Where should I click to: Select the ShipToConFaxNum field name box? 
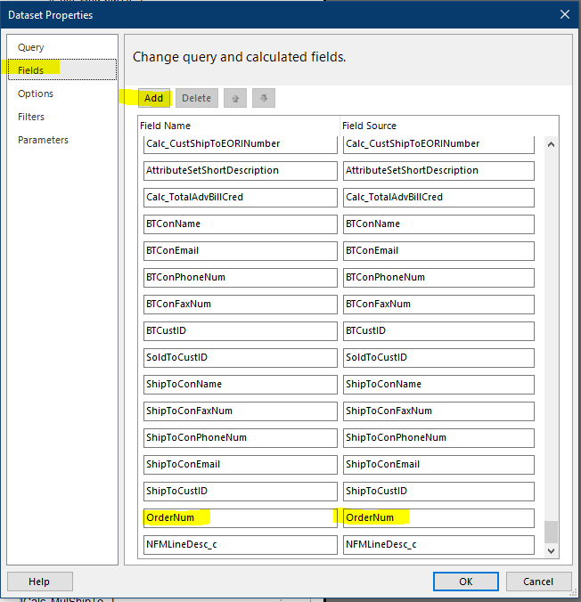point(241,411)
